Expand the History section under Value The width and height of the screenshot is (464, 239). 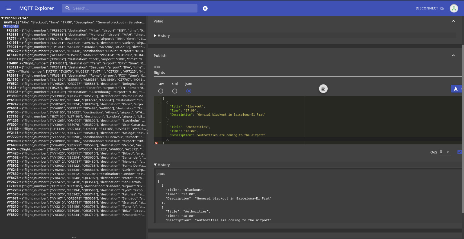point(162,36)
